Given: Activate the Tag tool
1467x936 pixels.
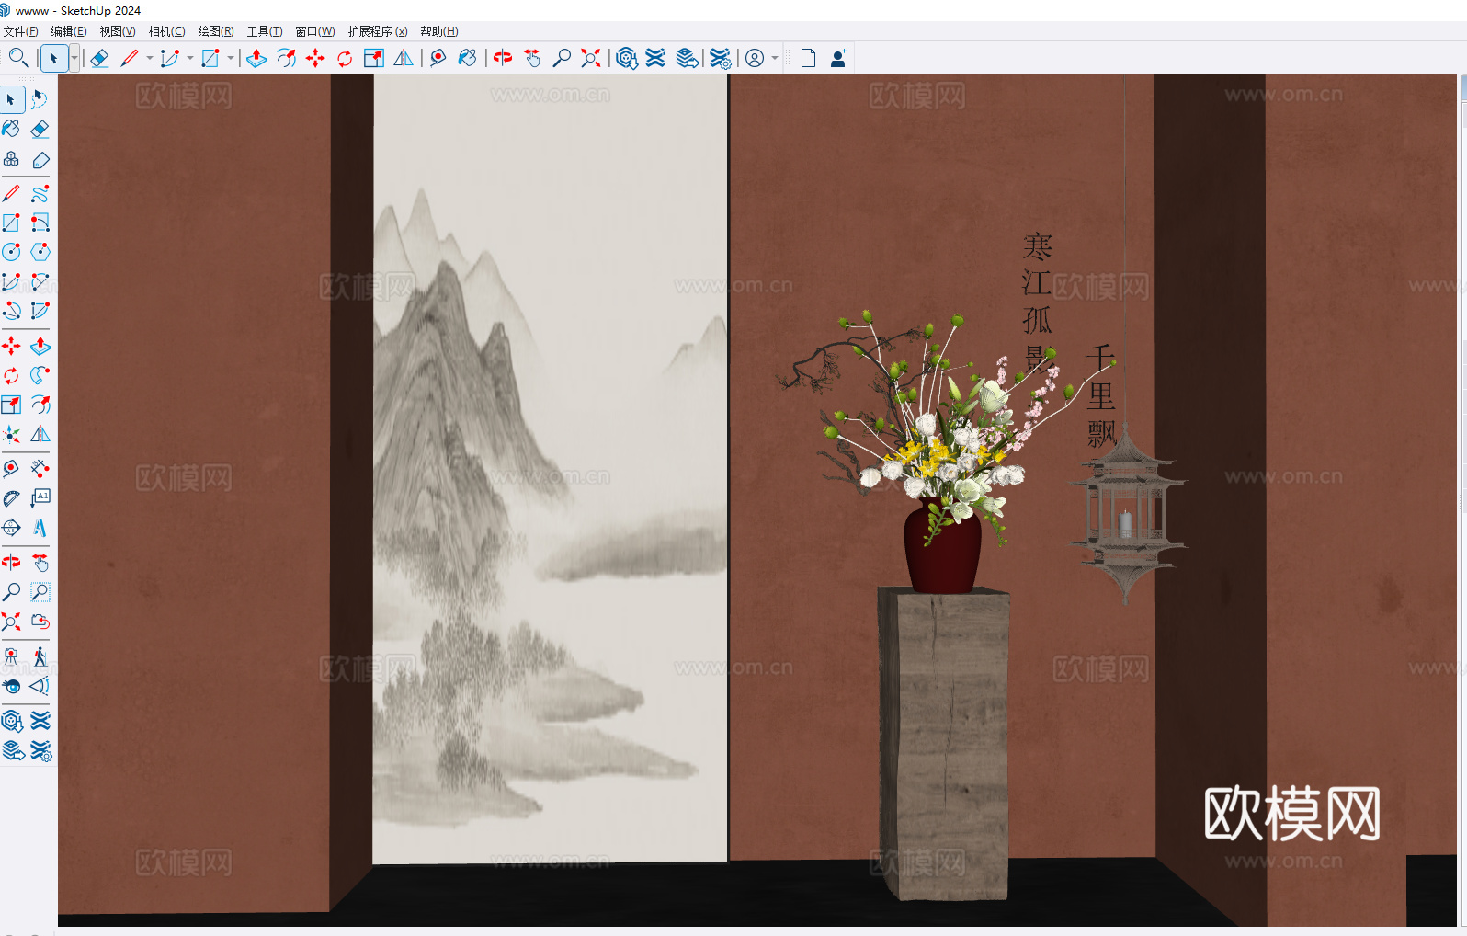Looking at the screenshot, I should click(x=40, y=160).
